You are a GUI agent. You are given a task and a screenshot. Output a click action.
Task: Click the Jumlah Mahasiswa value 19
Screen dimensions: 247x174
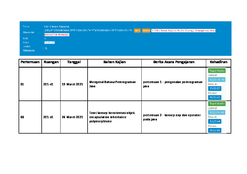(x=46, y=49)
